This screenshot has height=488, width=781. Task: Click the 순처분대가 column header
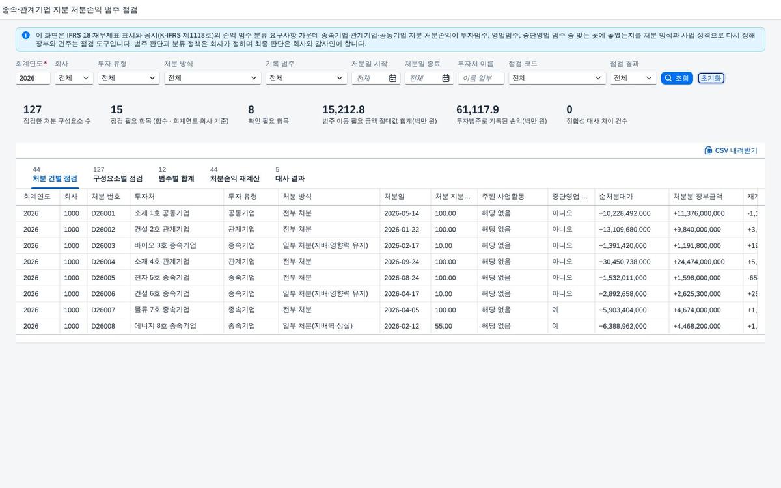click(631, 197)
